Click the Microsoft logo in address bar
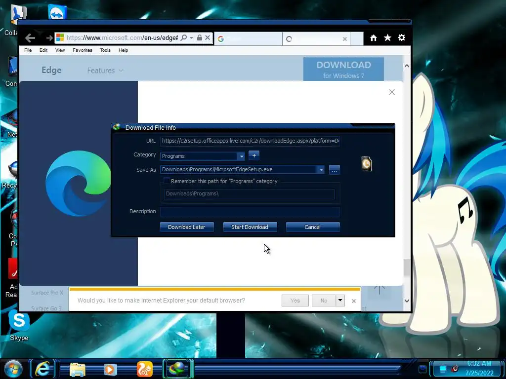Viewport: 506px width, 379px height. 60,38
